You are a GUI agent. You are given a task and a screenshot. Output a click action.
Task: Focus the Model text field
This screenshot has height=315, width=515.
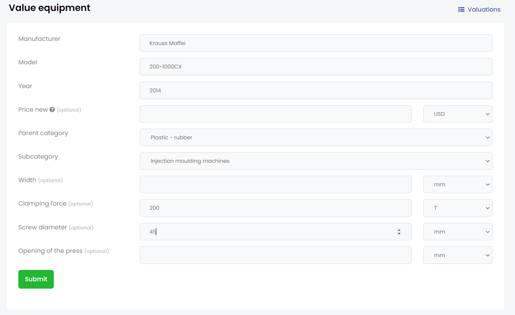pyautogui.click(x=316, y=67)
